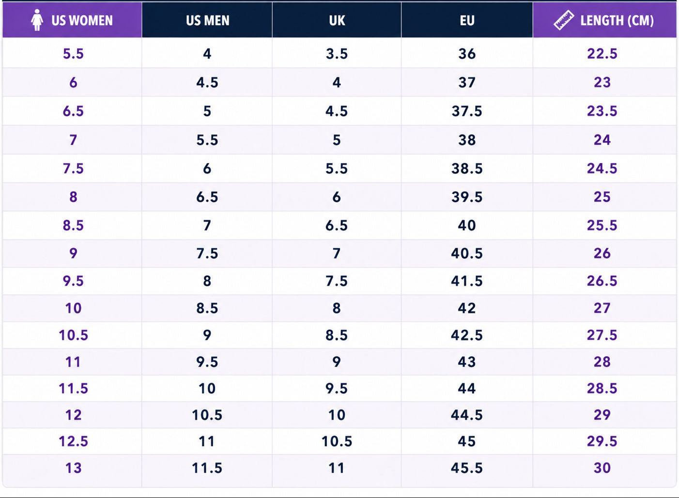This screenshot has height=498, width=679.
Task: Select the US MEN column header
Action: pyautogui.click(x=207, y=20)
